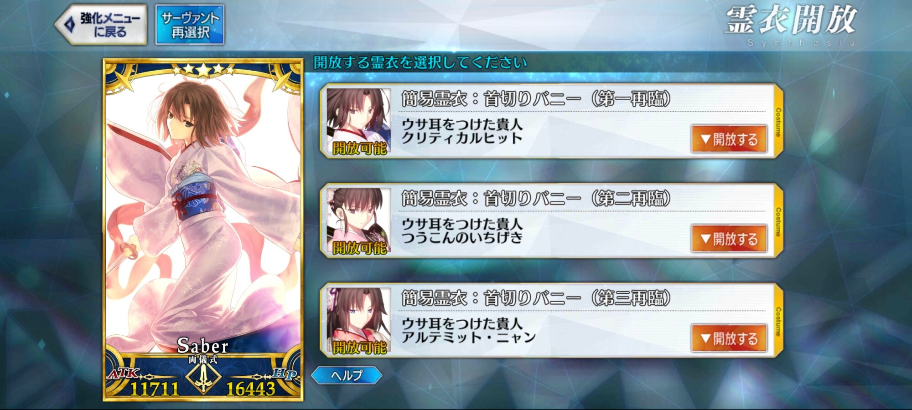Tap the Costume side tab on third entry
The height and width of the screenshot is (410, 912).
[x=778, y=321]
